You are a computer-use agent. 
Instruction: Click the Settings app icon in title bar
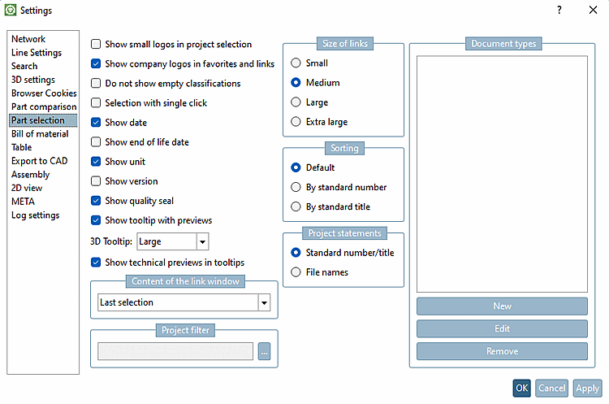tap(11, 11)
